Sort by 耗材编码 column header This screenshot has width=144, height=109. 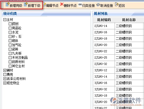tap(104, 20)
